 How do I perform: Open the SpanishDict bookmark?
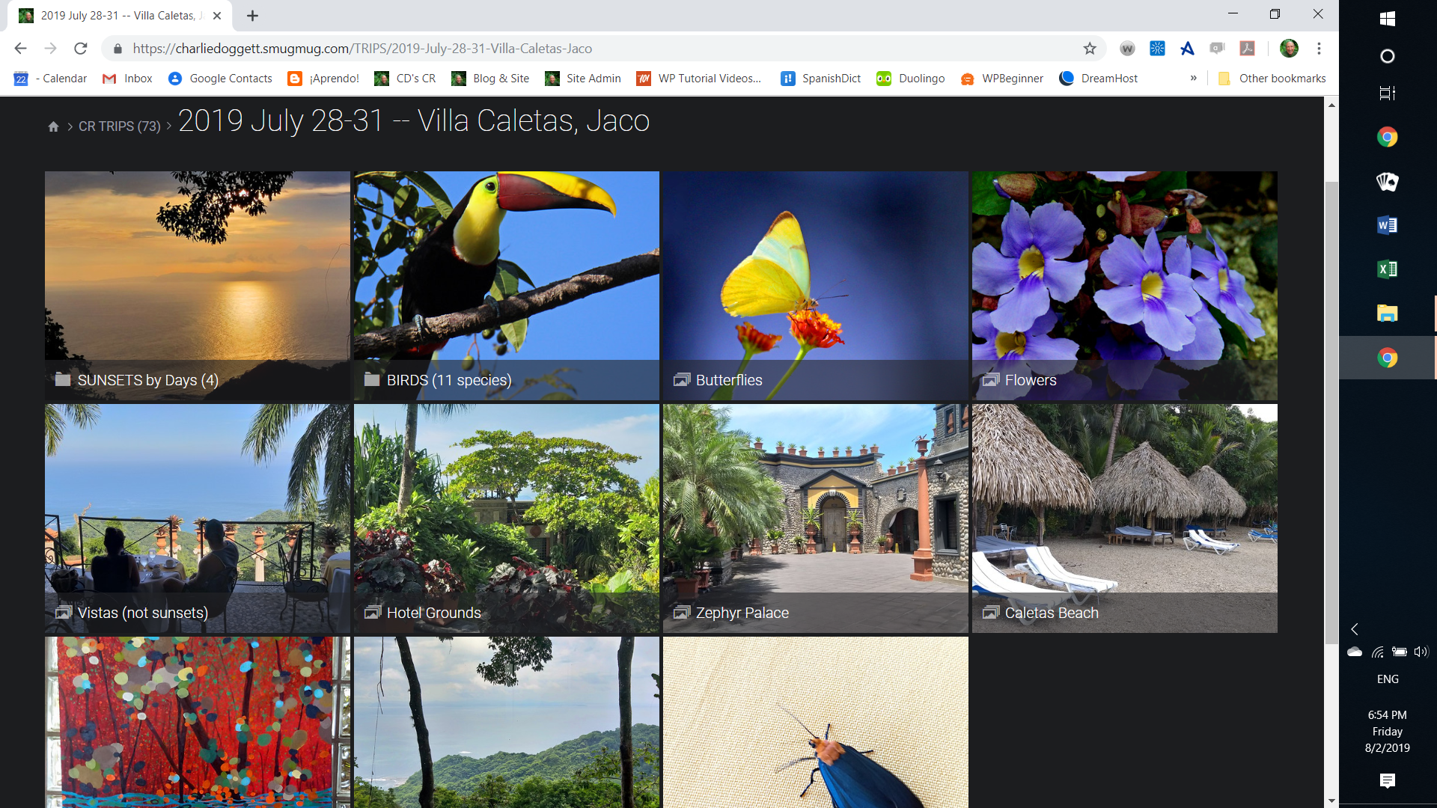820,79
